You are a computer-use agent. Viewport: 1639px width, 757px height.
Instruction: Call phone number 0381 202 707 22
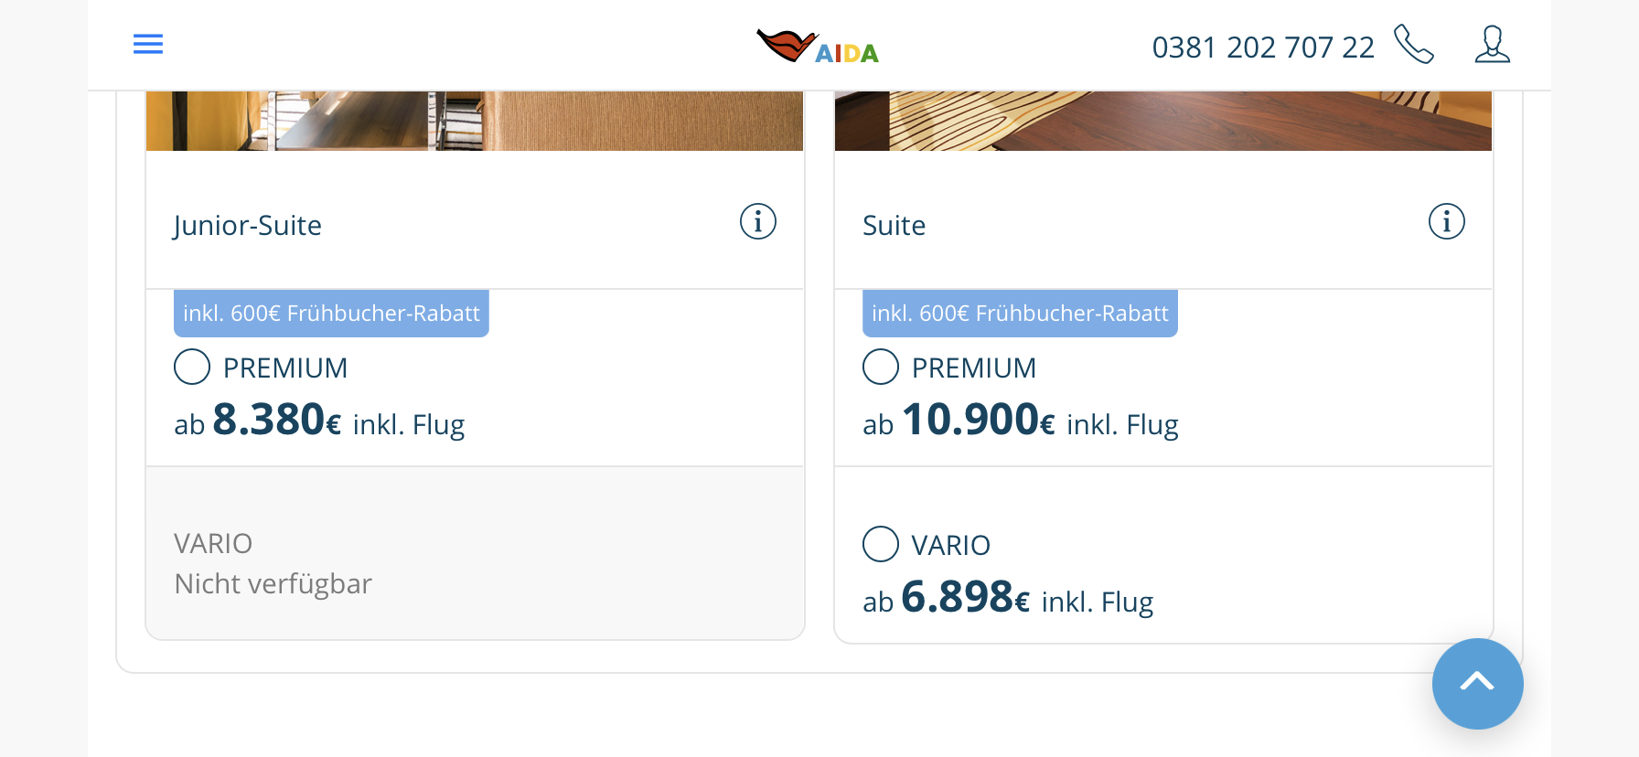click(1262, 48)
